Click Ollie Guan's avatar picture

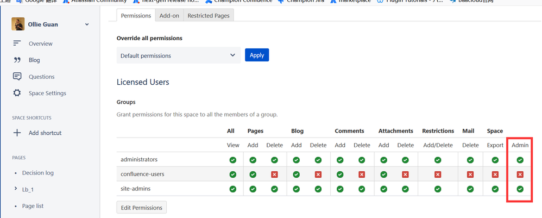point(18,24)
